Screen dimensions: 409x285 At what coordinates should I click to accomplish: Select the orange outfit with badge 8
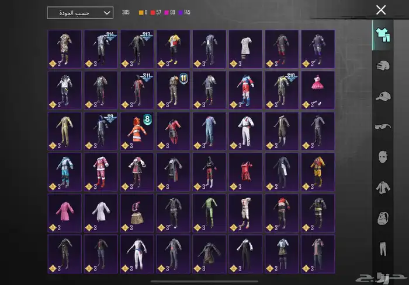pos(137,131)
